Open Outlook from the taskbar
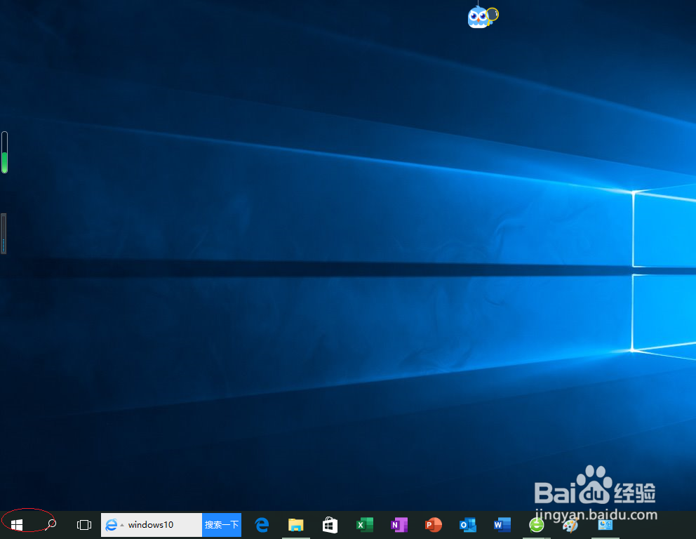This screenshot has height=539, width=696. [467, 524]
